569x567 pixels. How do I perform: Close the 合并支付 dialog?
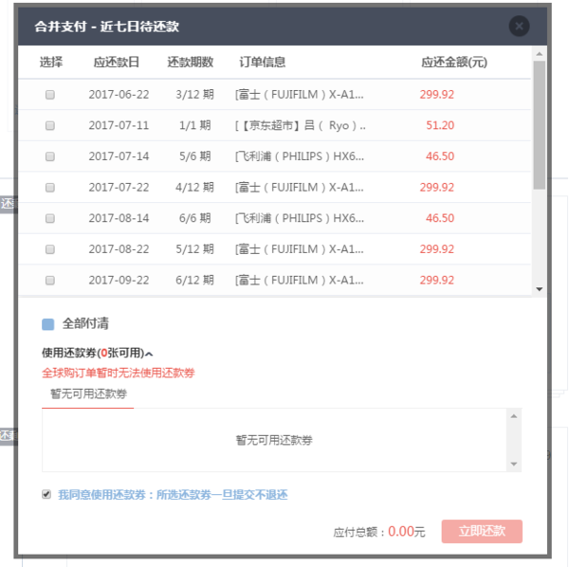click(519, 27)
